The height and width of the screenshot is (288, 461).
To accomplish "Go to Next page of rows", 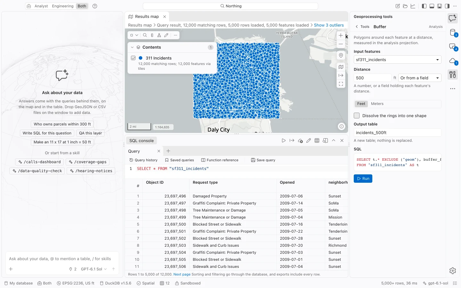I will (182, 274).
